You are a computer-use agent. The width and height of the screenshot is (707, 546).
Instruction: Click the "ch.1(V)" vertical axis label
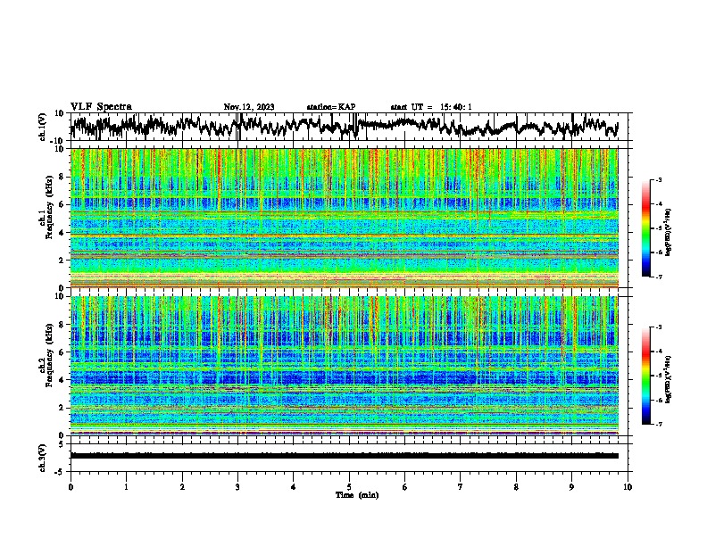coord(43,127)
